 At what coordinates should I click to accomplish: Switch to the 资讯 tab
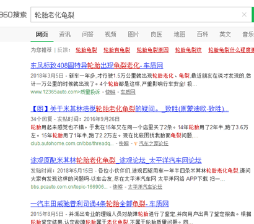point(64,34)
